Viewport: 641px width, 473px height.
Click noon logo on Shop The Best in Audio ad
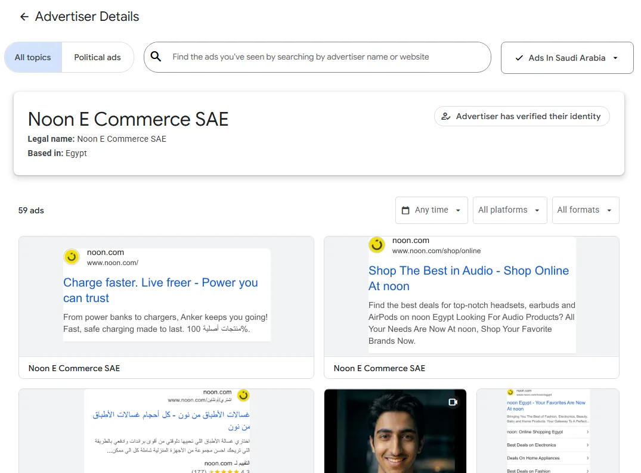[377, 245]
